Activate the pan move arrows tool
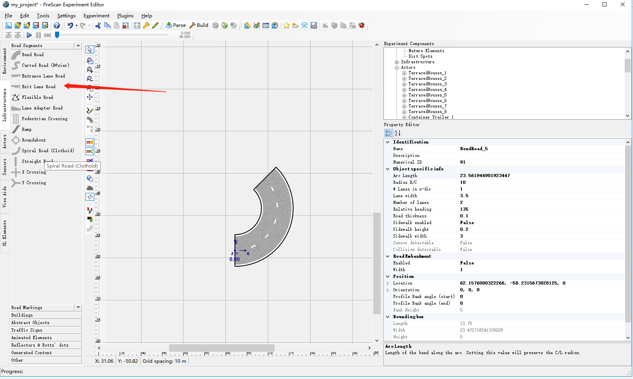The width and height of the screenshot is (633, 379). click(90, 97)
